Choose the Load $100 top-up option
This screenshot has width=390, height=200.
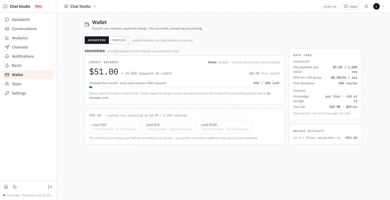pos(225,127)
